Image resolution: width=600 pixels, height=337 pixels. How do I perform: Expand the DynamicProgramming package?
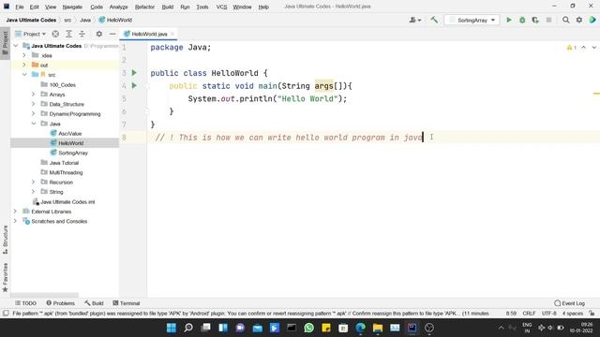34,114
